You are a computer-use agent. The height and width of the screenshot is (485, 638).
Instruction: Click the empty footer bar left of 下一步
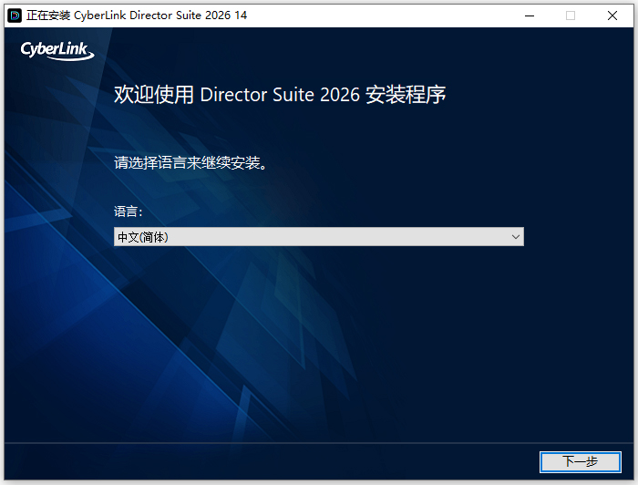(273, 461)
